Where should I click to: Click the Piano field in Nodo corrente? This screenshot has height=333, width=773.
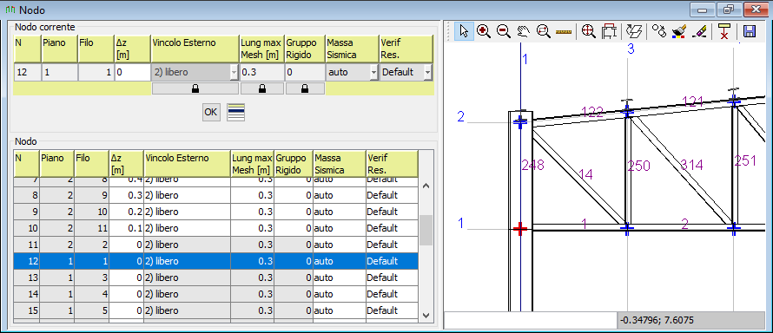pyautogui.click(x=59, y=72)
